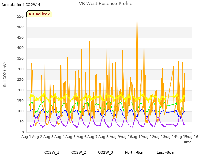Click the yellow East -8cm legend swatch
The height and width of the screenshot is (159, 212).
pos(152,153)
